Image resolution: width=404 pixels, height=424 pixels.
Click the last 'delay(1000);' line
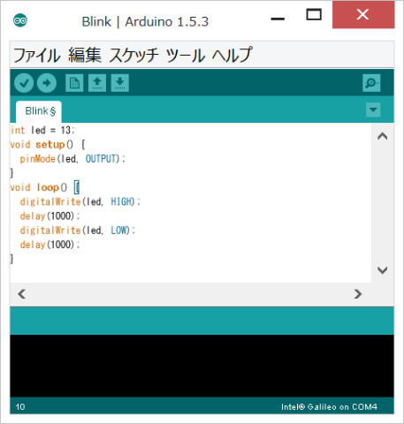click(x=50, y=245)
